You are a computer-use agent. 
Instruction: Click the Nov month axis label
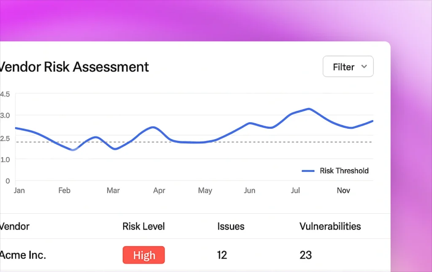[x=343, y=191]
